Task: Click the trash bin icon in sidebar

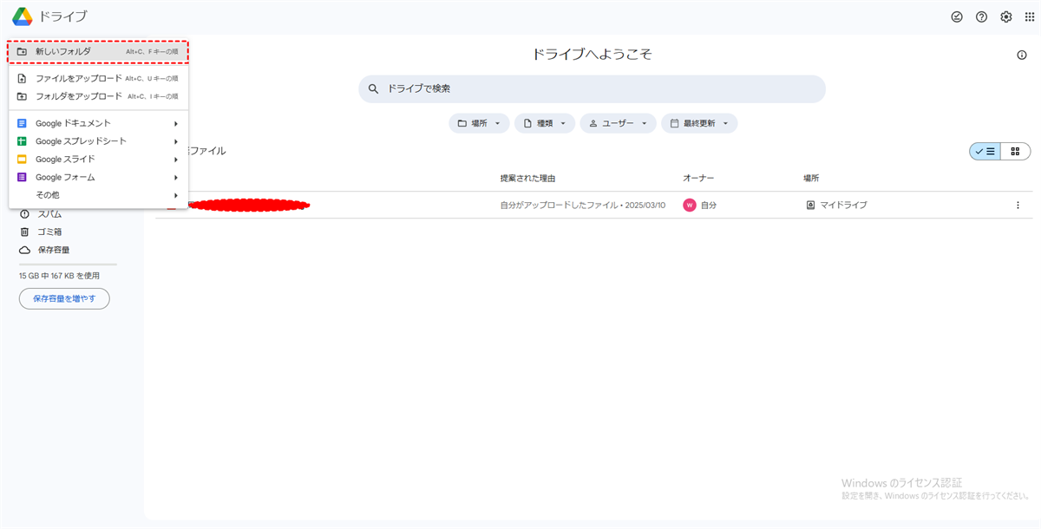Action: click(x=24, y=232)
